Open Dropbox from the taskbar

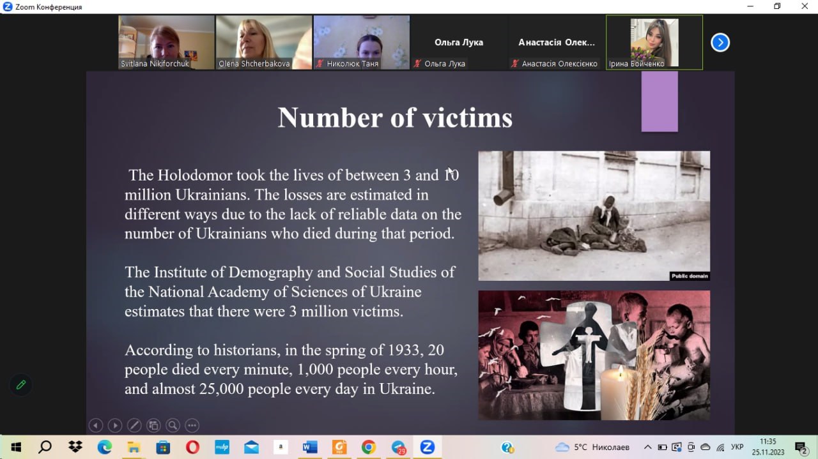tap(75, 447)
